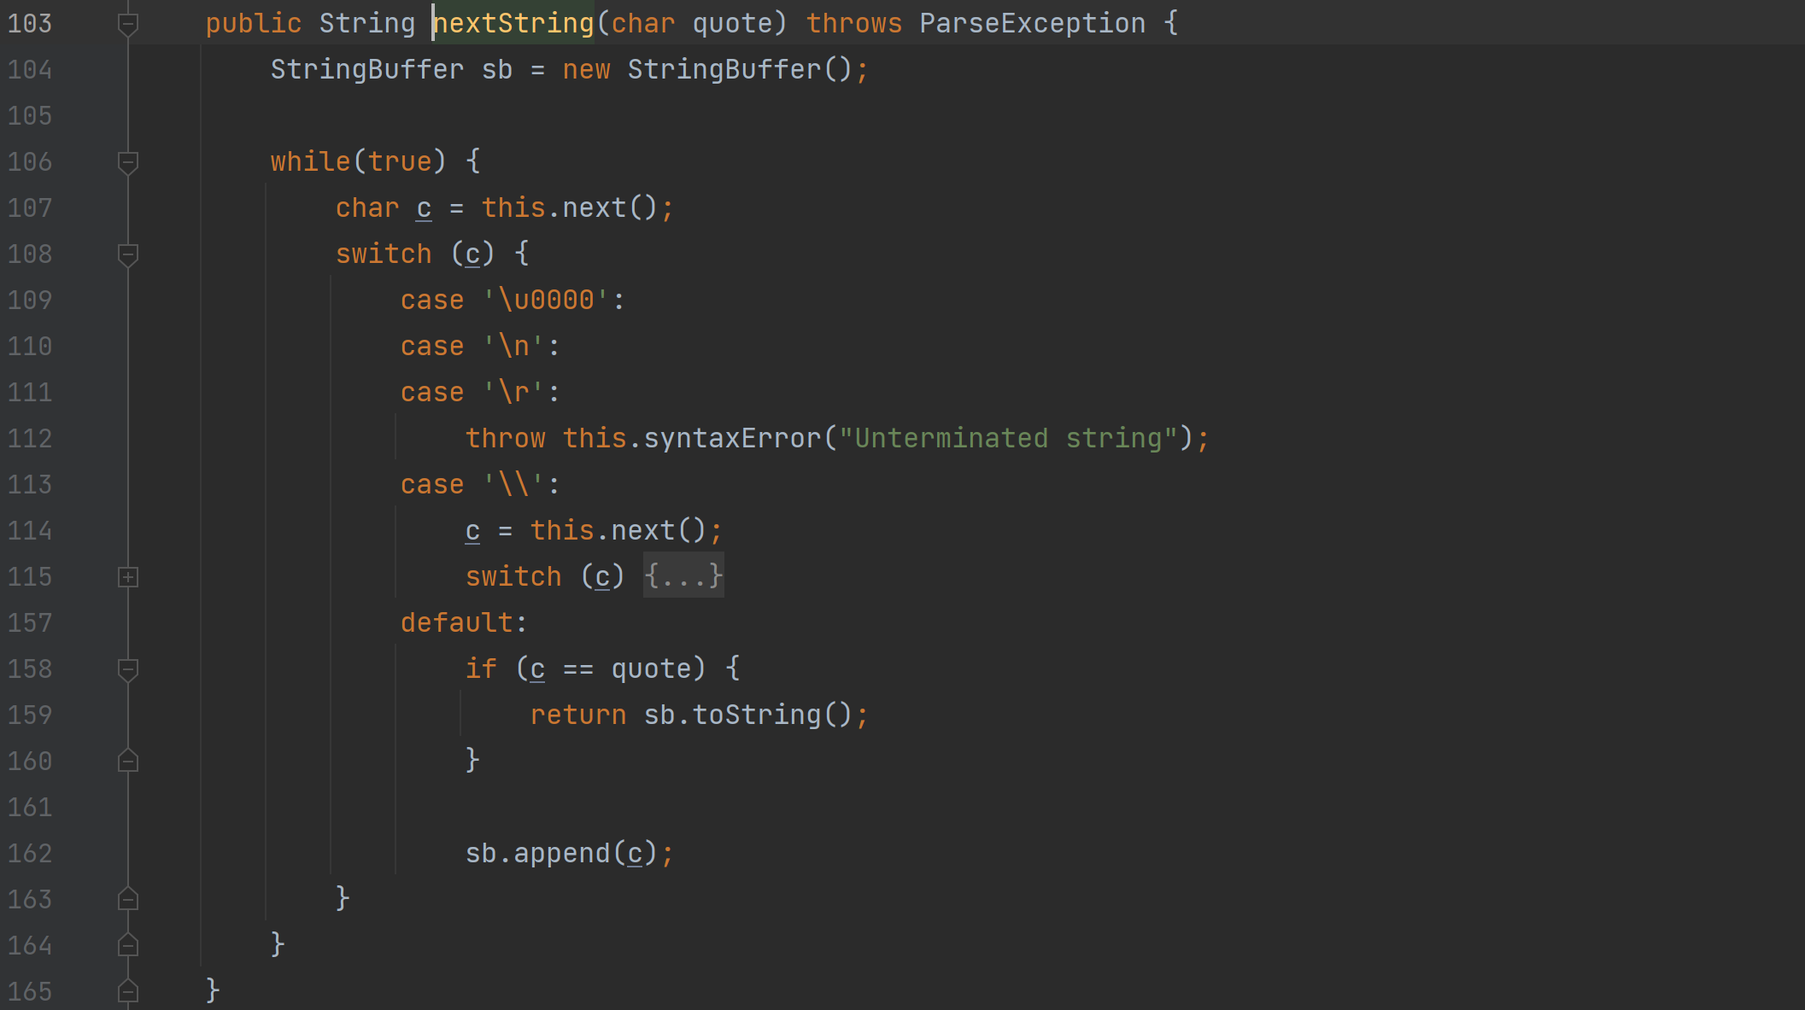Click fold end marker at line 163

(x=128, y=899)
